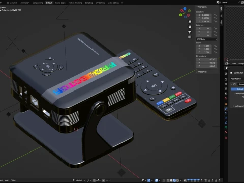The width and height of the screenshot is (244, 183).
Task: Open the viewport shading options dropdown arrow
Action: coord(180,180)
